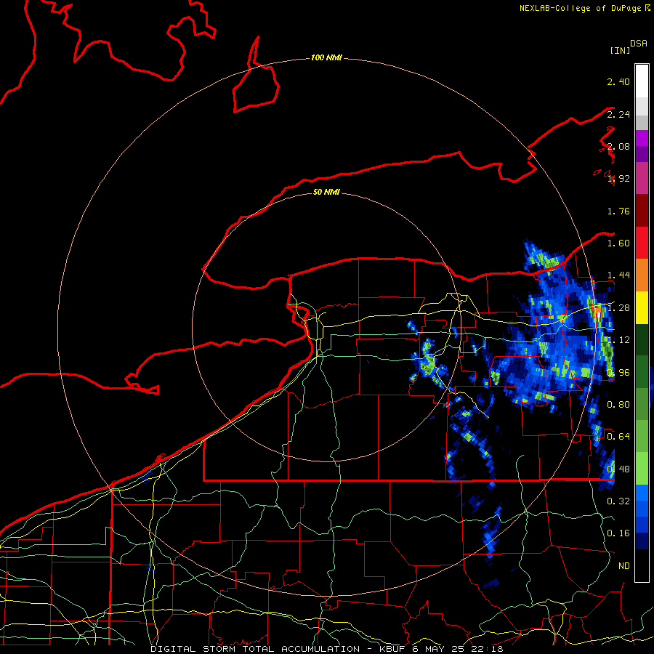
Task: Click the 1.28 legend value
Action: [618, 308]
